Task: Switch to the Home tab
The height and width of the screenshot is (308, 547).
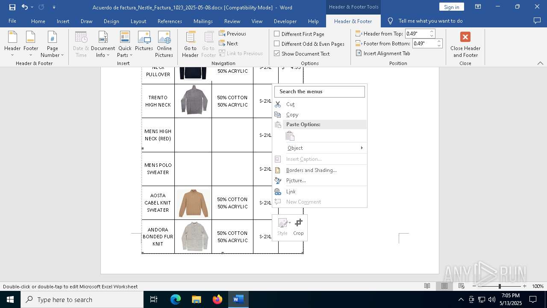Action: [x=38, y=21]
